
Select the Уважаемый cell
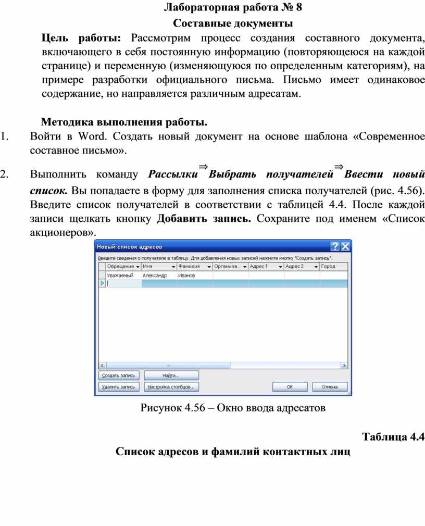click(124, 275)
